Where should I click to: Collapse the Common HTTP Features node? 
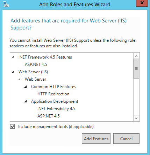tap(26, 87)
